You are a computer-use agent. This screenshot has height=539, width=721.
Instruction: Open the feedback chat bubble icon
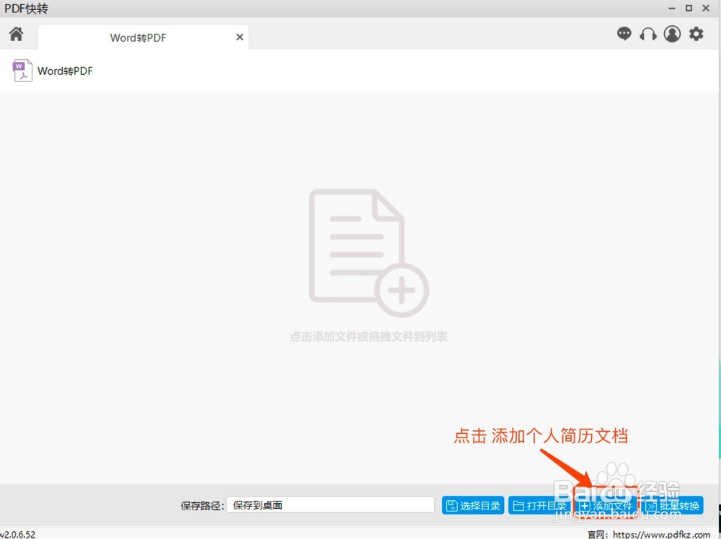(x=624, y=33)
